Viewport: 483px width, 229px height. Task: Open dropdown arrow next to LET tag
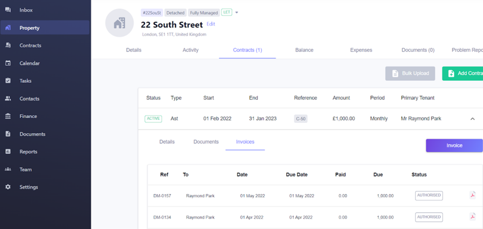tap(236, 13)
